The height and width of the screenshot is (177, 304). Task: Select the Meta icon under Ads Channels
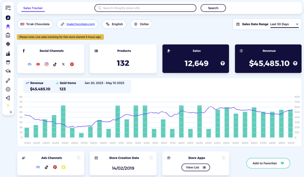pyautogui.click(x=38, y=167)
